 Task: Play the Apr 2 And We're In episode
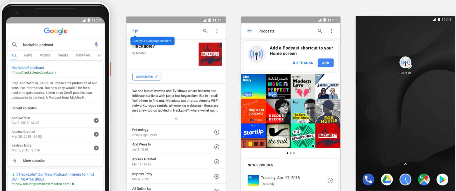point(217,147)
